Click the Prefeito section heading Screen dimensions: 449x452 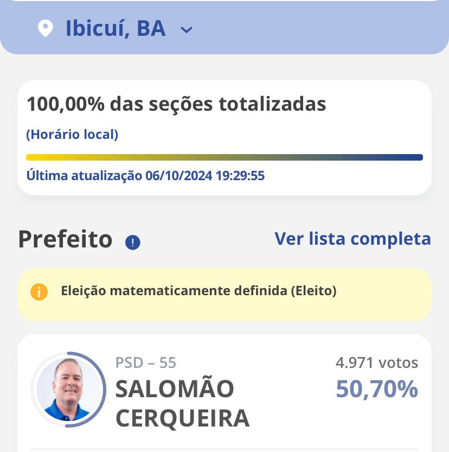66,239
